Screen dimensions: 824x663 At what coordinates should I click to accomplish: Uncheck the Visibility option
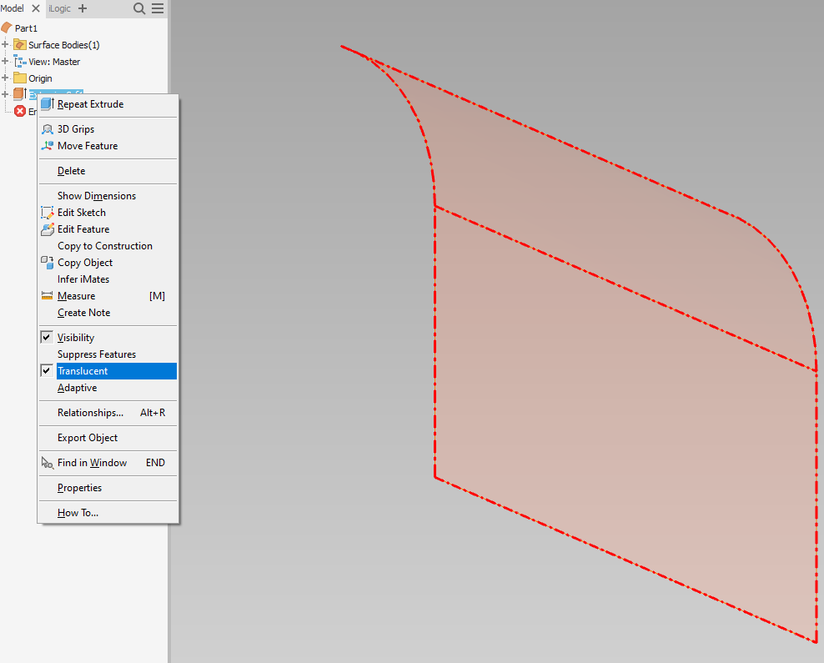coord(48,338)
